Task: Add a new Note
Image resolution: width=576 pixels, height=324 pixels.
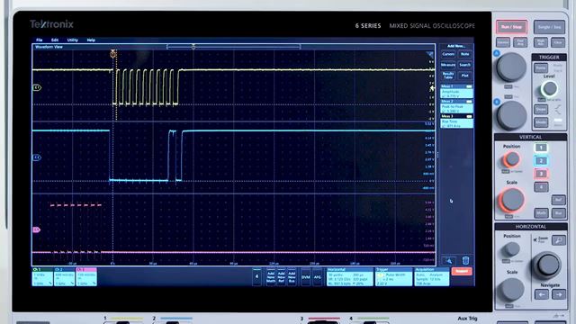Action: 465,54
